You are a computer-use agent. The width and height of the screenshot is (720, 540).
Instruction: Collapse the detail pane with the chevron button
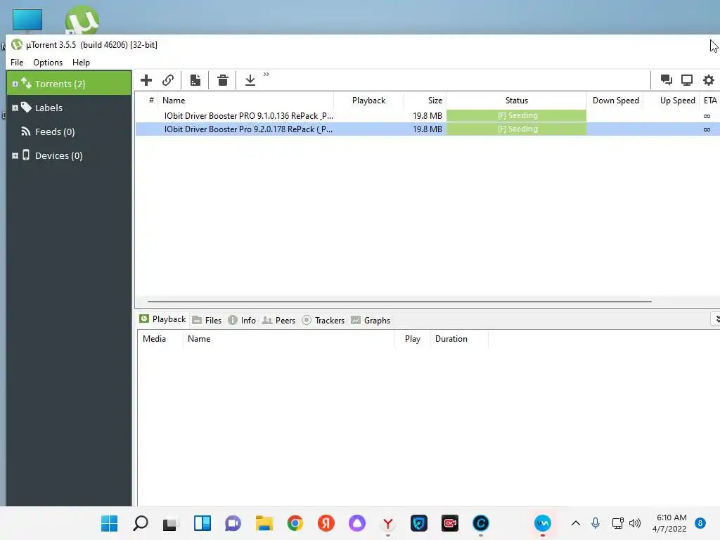click(x=716, y=319)
